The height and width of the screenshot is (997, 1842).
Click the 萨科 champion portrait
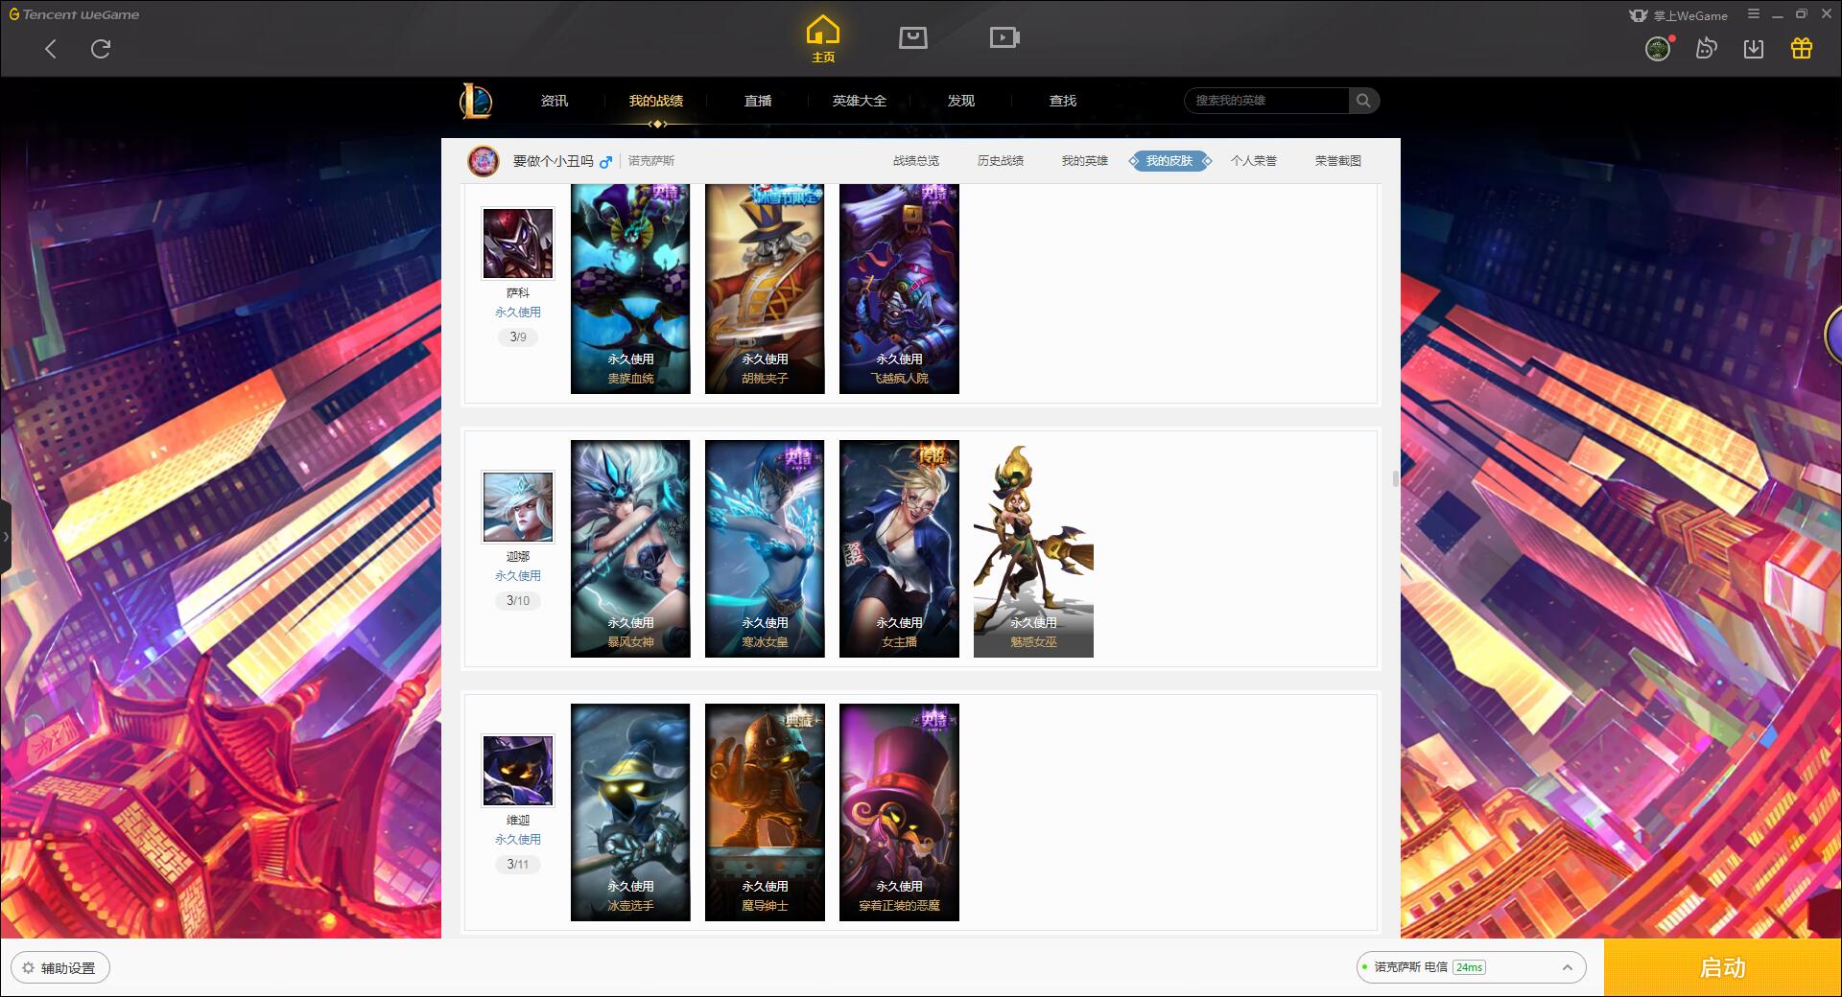(x=518, y=243)
